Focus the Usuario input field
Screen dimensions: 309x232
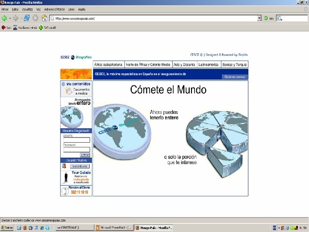click(77, 140)
